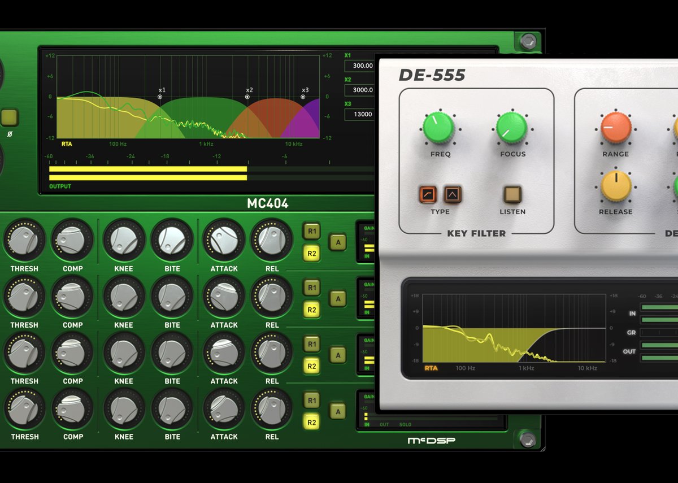
Task: Click the McDSP logo on MC404
Action: click(431, 440)
